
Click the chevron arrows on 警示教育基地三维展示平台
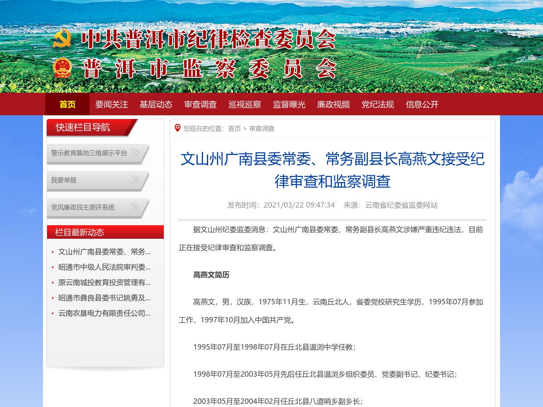(135, 152)
